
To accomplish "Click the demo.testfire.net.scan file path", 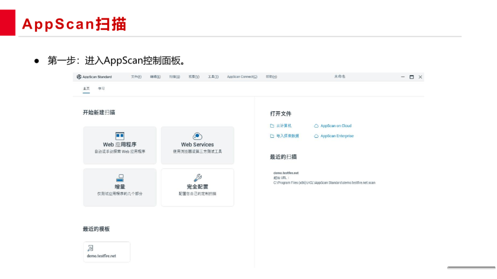I will pos(324,183).
